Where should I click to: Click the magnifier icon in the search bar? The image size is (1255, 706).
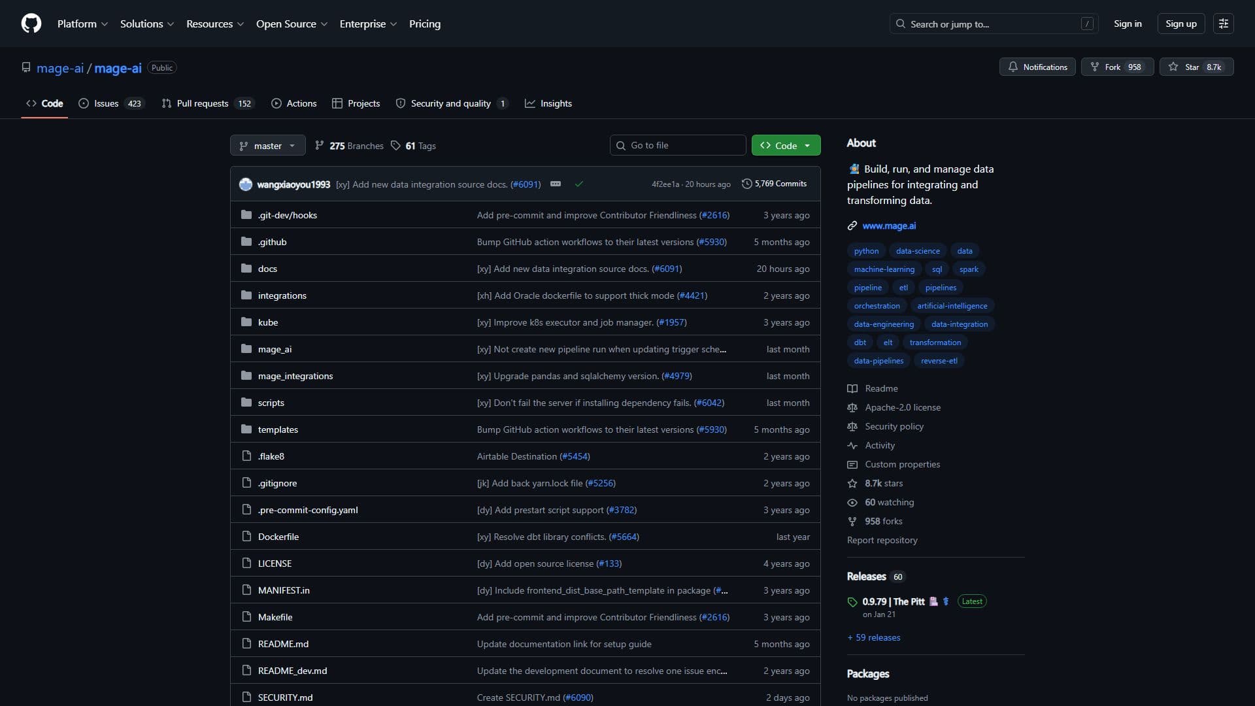pyautogui.click(x=901, y=24)
